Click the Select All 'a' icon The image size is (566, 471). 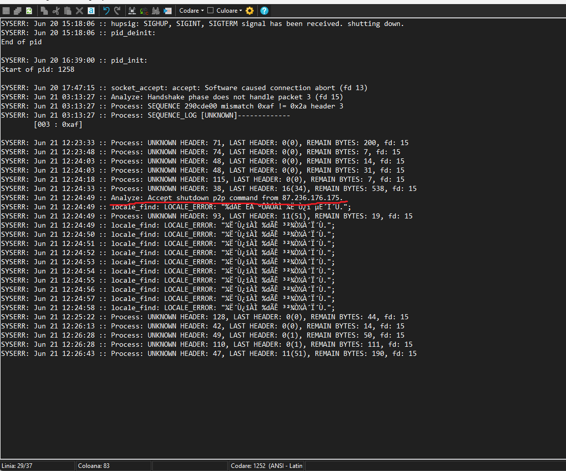(x=91, y=11)
